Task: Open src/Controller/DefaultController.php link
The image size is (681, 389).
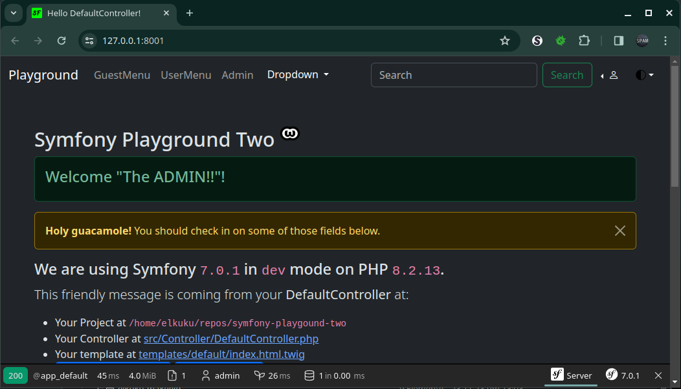Action: pyautogui.click(x=231, y=339)
